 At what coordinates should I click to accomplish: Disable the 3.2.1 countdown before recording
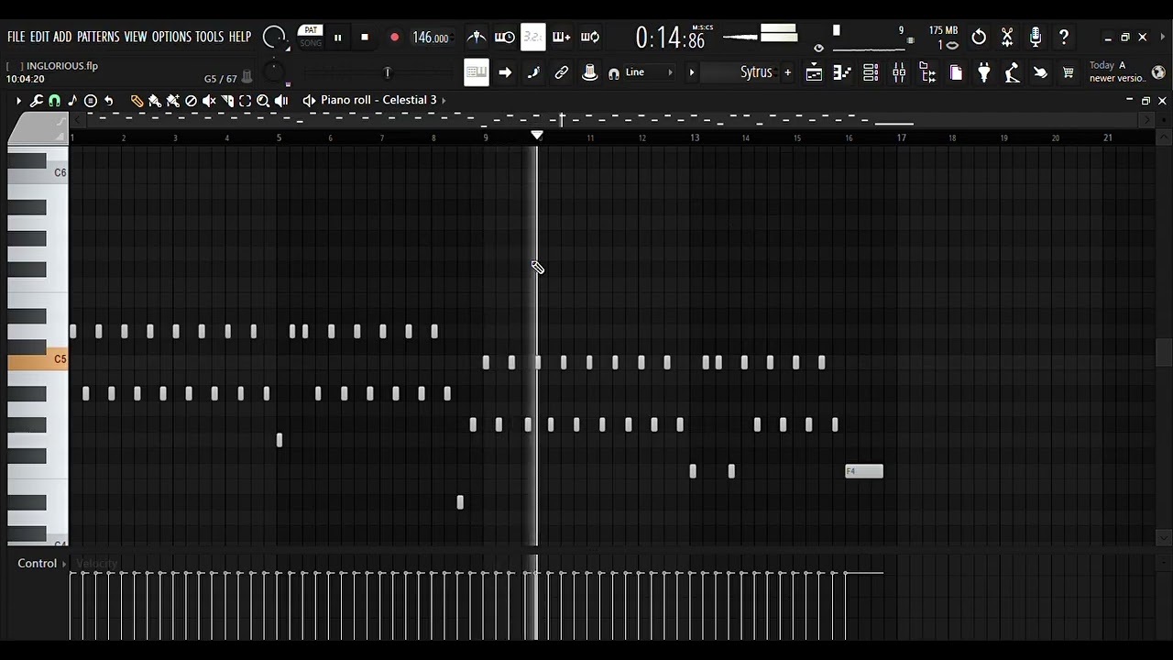[x=532, y=38]
